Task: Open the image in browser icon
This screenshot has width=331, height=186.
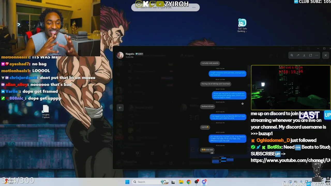Action: click(x=310, y=55)
